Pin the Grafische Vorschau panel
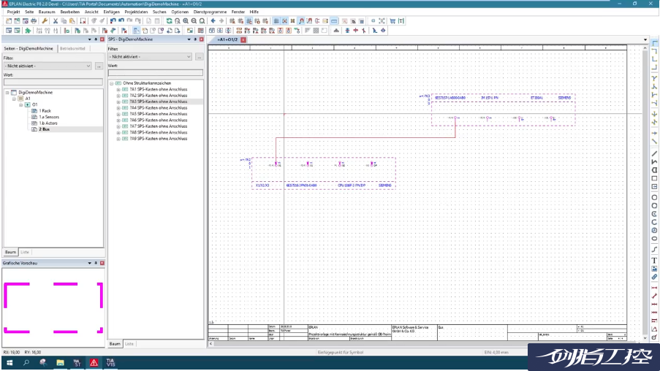The width and height of the screenshot is (660, 371). [x=95, y=263]
